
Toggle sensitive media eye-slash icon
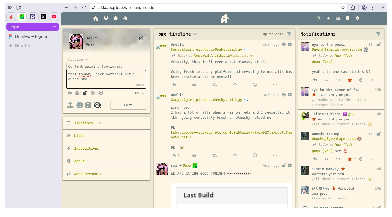click(x=97, y=105)
